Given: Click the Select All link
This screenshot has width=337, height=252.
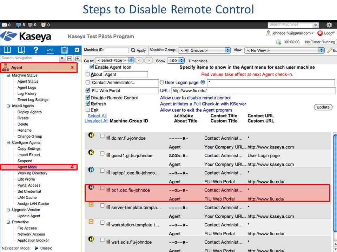Looking at the screenshot, I should pyautogui.click(x=97, y=116).
